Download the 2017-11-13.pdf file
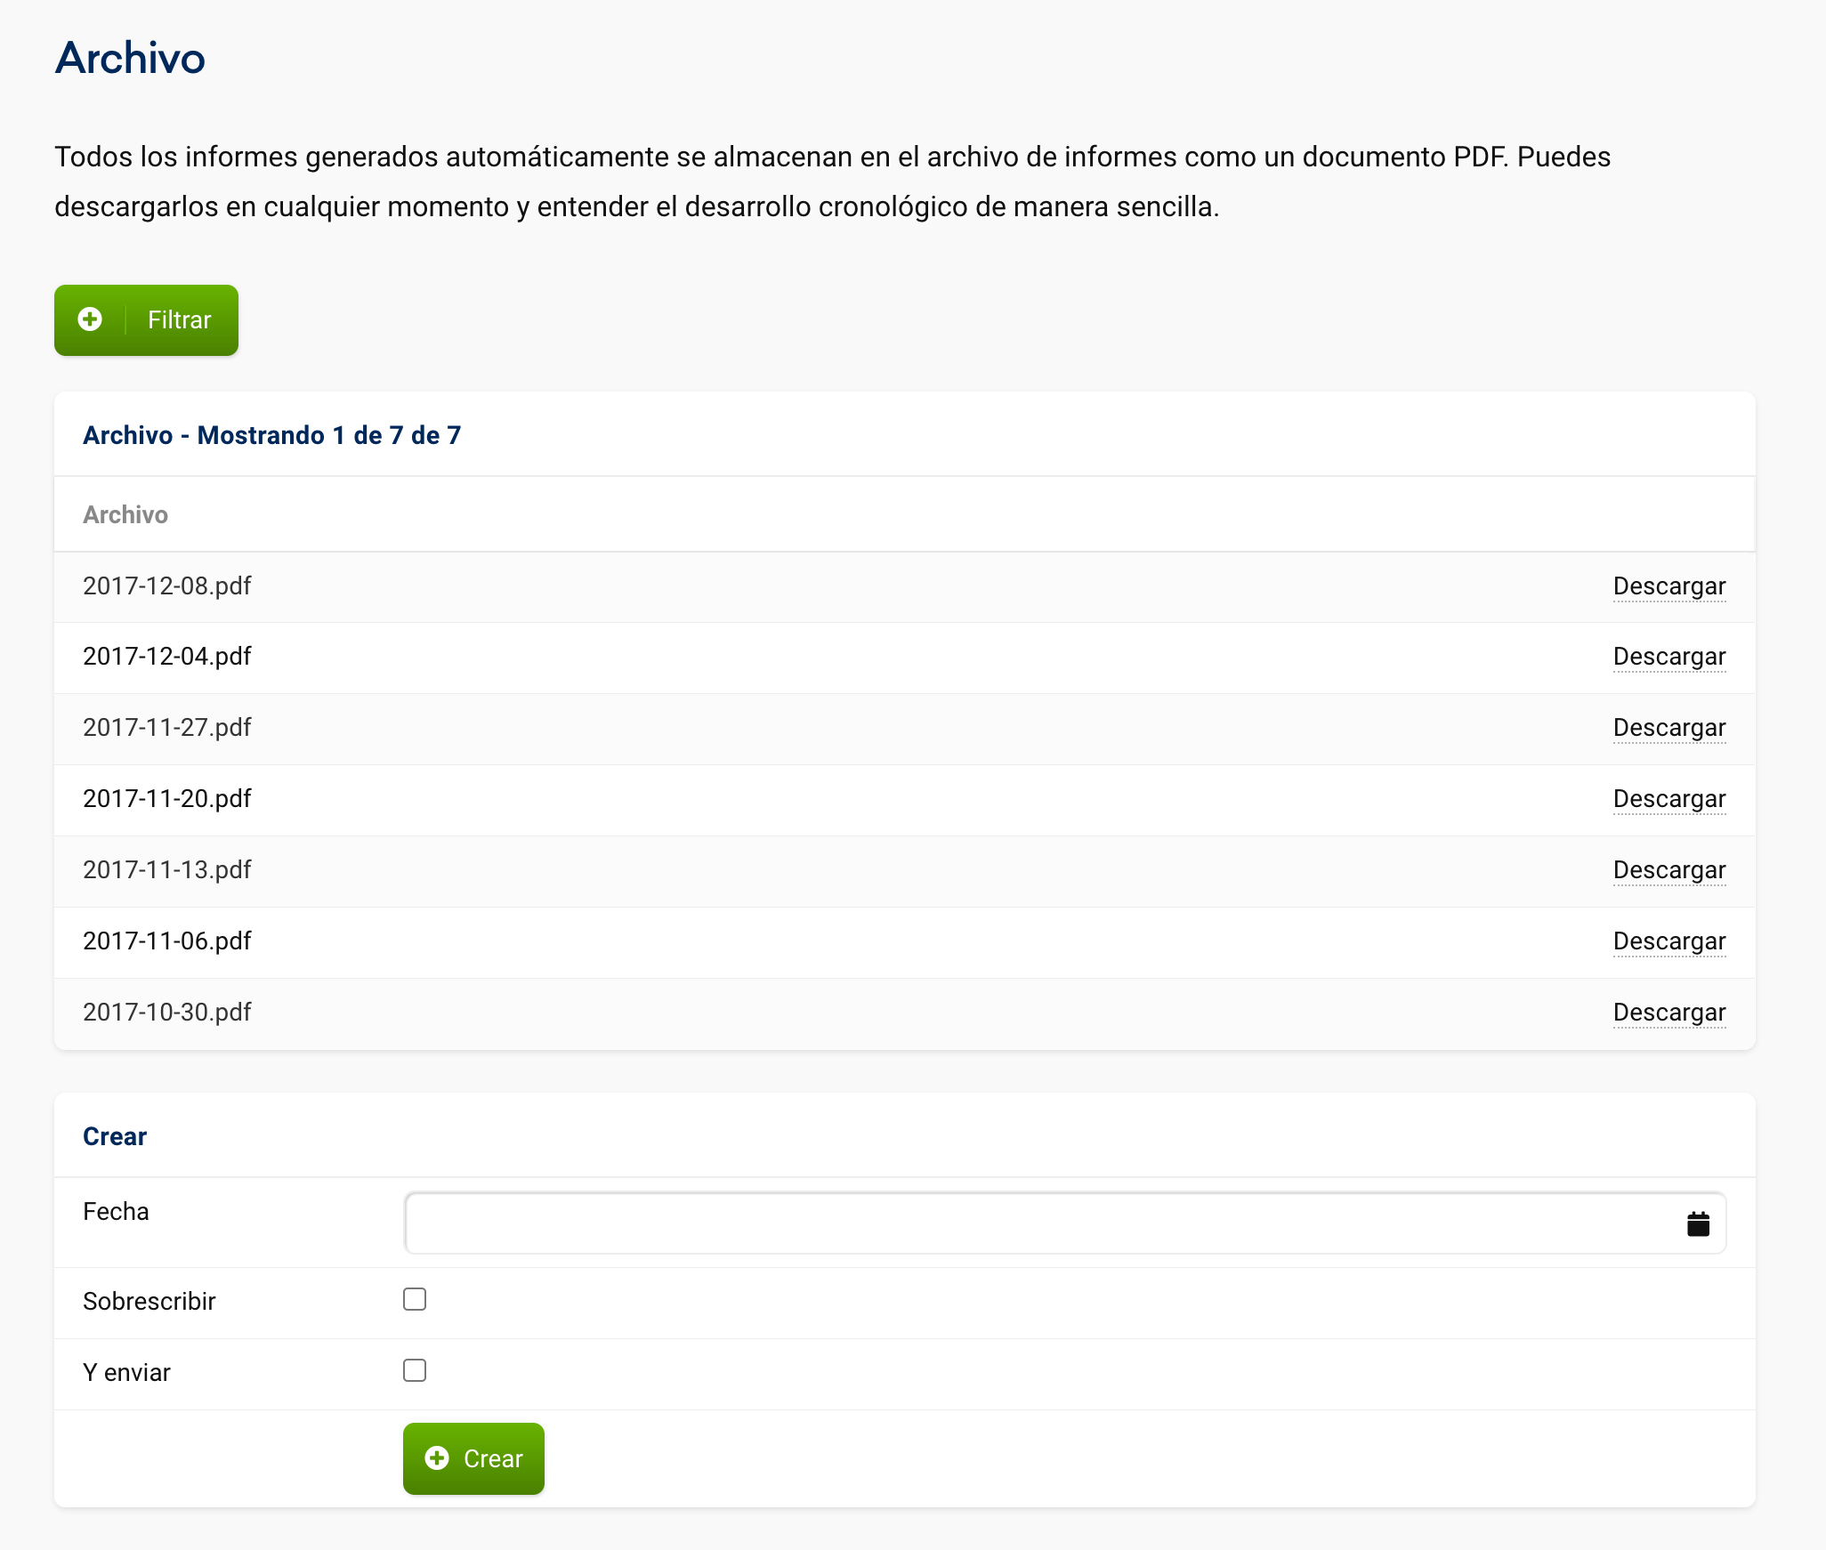Viewport: 1826px width, 1550px height. point(1668,870)
